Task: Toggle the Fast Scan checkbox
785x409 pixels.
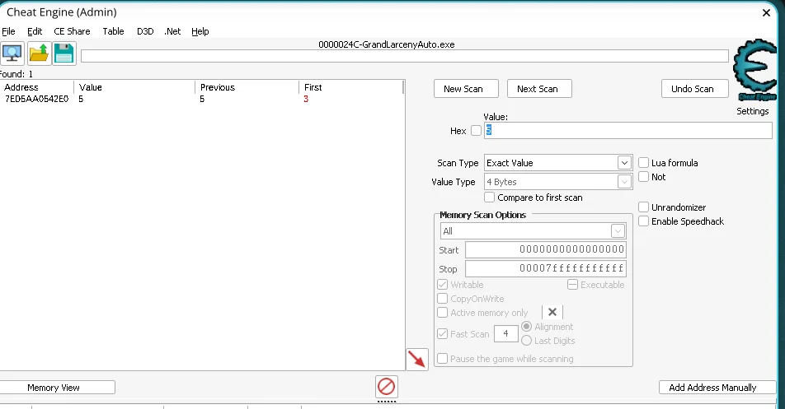Action: point(443,334)
